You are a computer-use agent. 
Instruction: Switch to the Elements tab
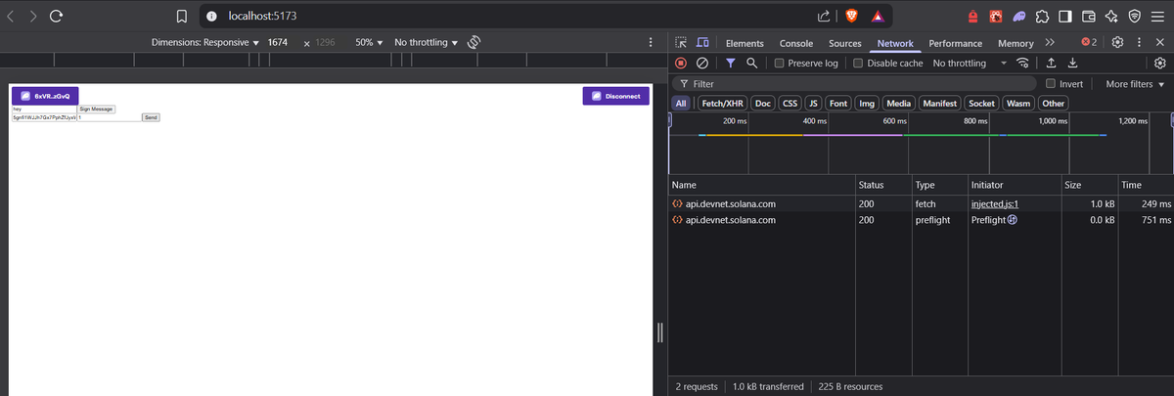745,43
